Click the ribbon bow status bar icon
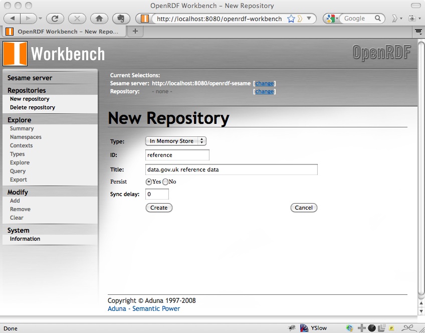The height and width of the screenshot is (333, 425). tap(409, 328)
